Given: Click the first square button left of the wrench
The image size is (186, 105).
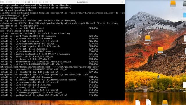Looking at the screenshot, I should 6,2.
